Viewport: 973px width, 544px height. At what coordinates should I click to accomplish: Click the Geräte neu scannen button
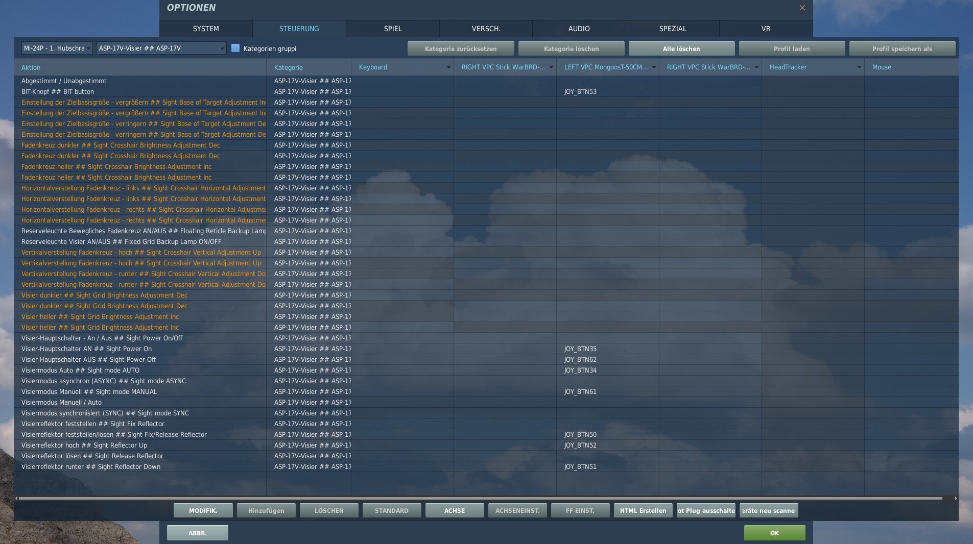[769, 510]
